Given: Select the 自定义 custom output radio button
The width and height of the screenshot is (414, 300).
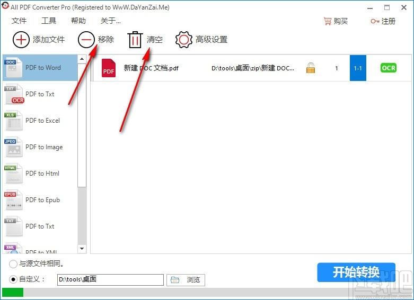Looking at the screenshot, I should 13,279.
